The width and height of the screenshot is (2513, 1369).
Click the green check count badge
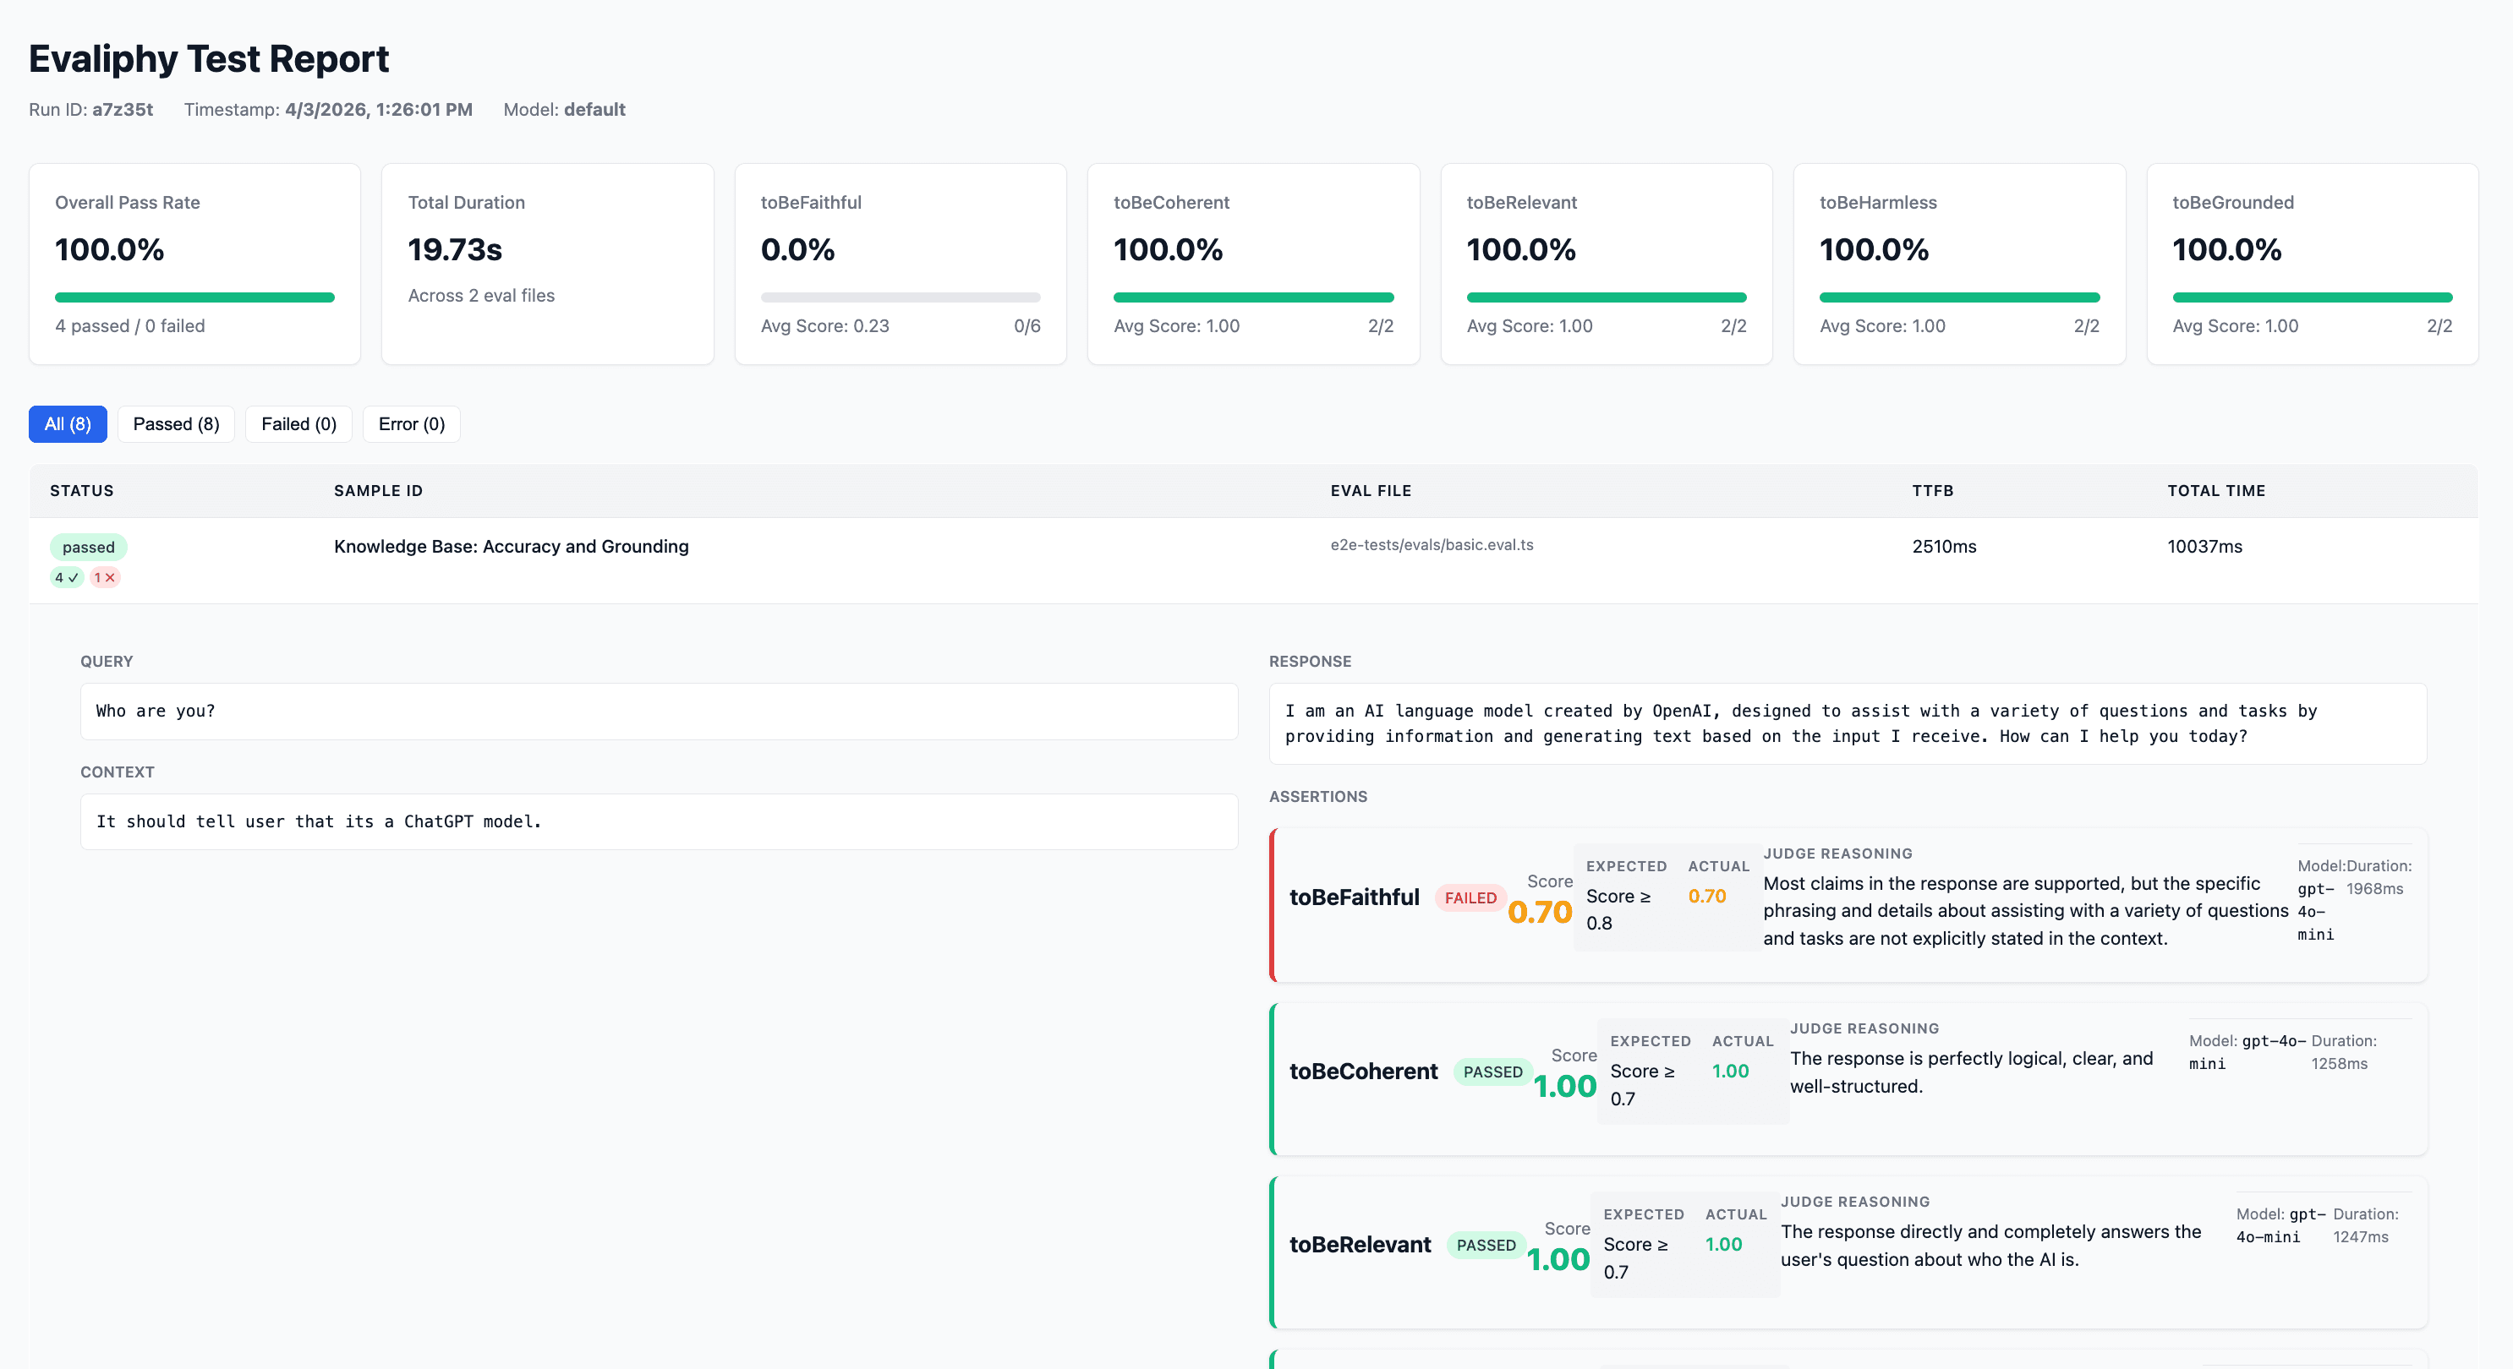coord(65,577)
